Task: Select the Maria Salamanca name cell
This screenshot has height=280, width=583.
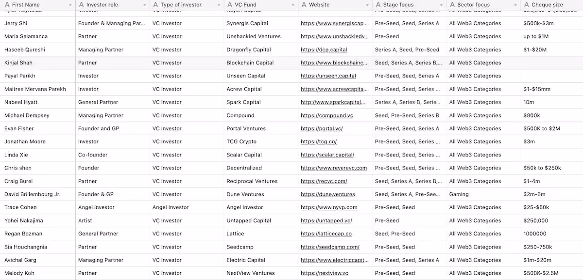Action: click(x=38, y=36)
